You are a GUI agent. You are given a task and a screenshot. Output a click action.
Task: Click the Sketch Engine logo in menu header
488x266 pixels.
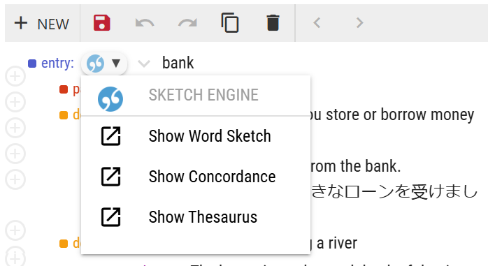click(x=110, y=99)
